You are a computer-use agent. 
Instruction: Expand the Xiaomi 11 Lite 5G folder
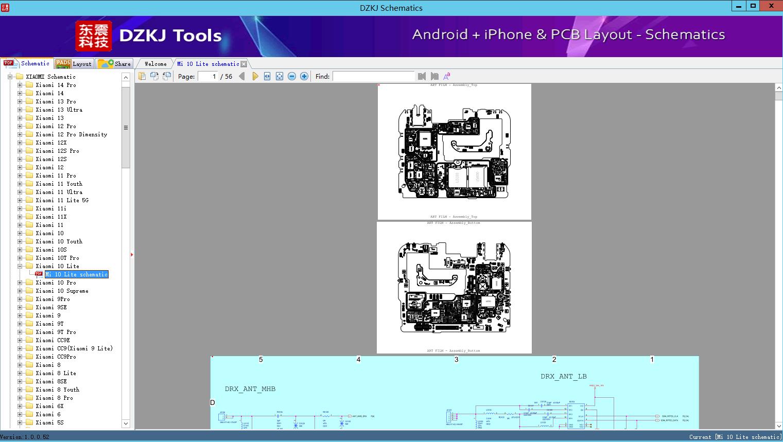coord(20,200)
